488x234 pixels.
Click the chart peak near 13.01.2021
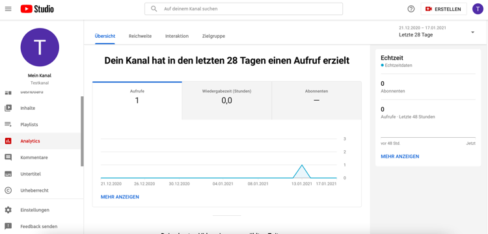click(x=301, y=165)
